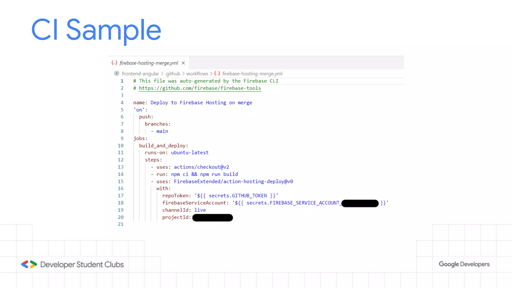Click the 'branches:' key
Viewport: 512px width, 288px height.
point(158,124)
